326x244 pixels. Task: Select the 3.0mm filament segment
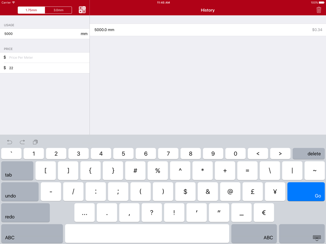click(58, 10)
